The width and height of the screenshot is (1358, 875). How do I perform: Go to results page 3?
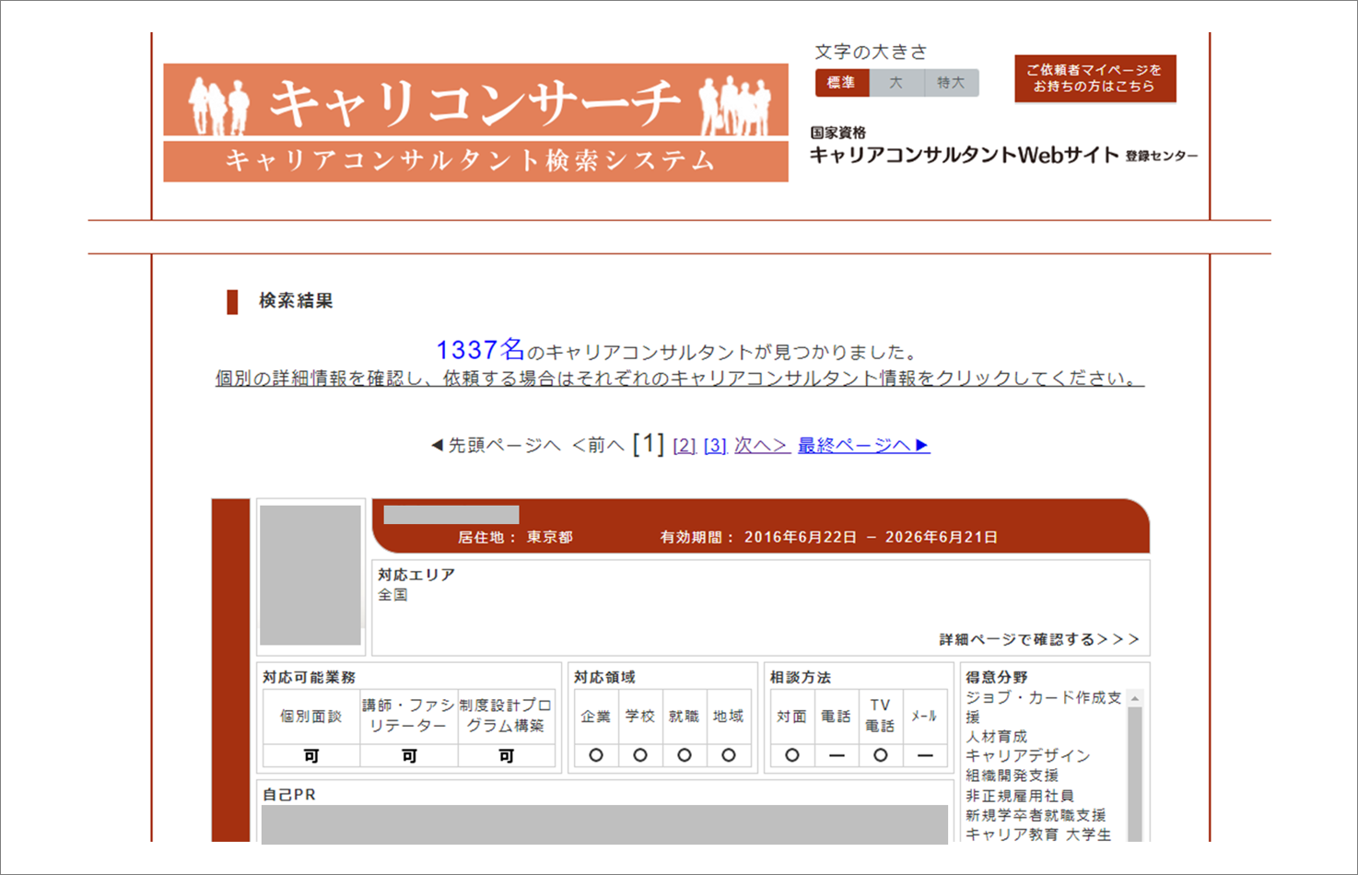pos(715,446)
